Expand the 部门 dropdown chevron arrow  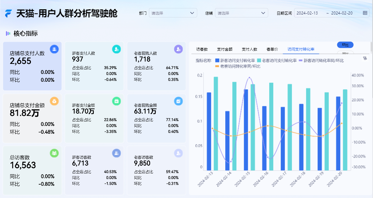(192, 13)
